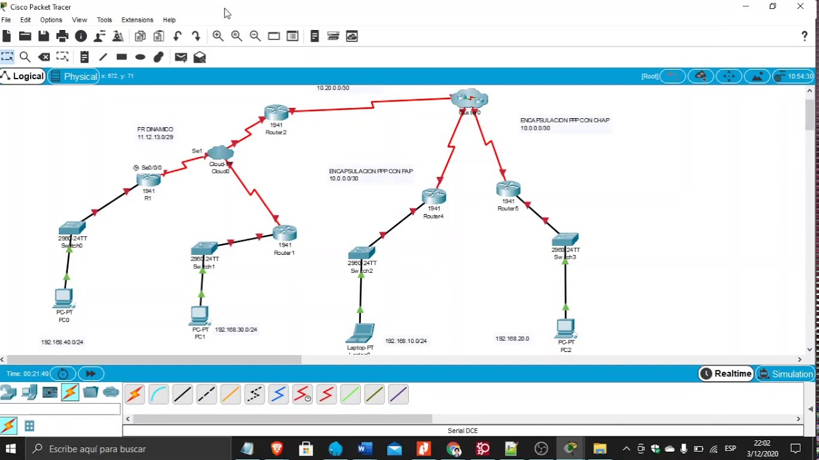Image resolution: width=819 pixels, height=460 pixels.
Task: Select the Draw Line tool
Action: click(102, 57)
